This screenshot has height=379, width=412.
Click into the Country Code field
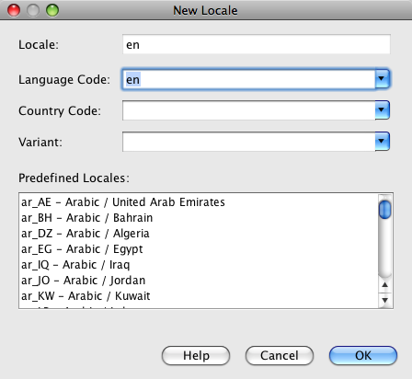point(249,110)
